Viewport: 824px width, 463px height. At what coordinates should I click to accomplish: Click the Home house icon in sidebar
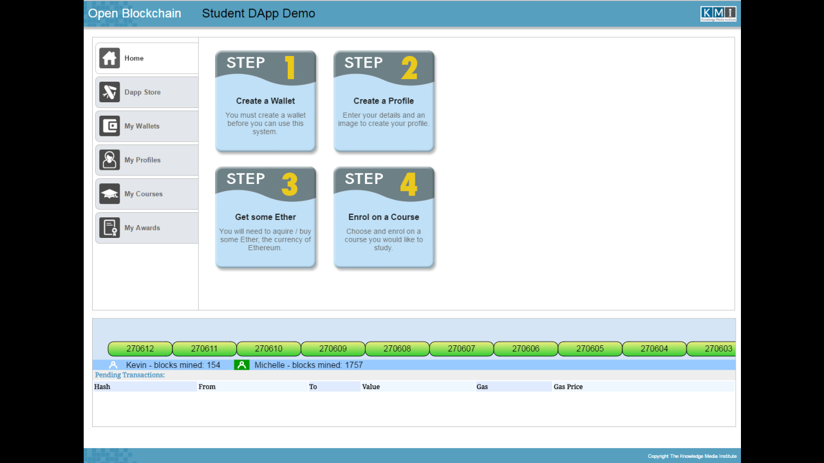click(x=109, y=58)
